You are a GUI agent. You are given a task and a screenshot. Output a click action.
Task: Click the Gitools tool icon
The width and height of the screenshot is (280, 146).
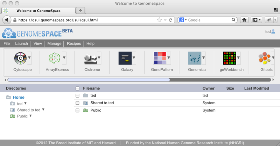click(x=264, y=58)
